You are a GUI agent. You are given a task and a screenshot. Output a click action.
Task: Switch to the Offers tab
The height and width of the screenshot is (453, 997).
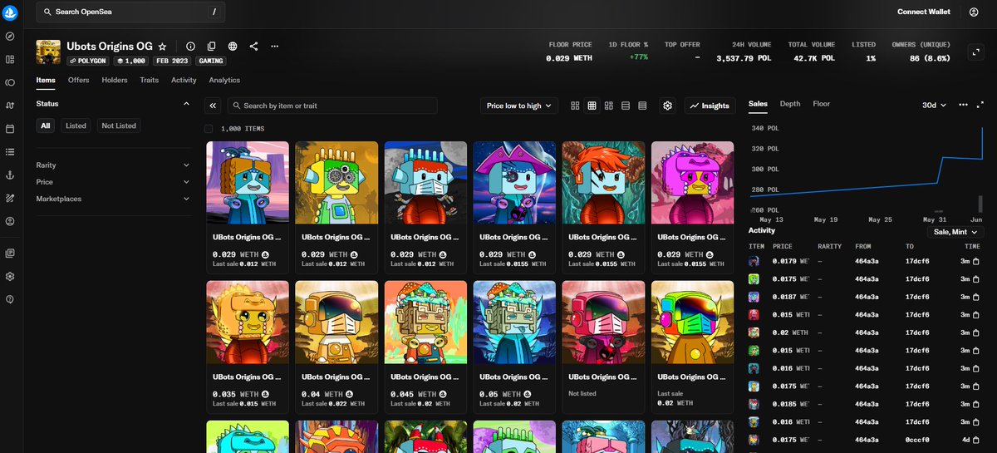(x=79, y=80)
